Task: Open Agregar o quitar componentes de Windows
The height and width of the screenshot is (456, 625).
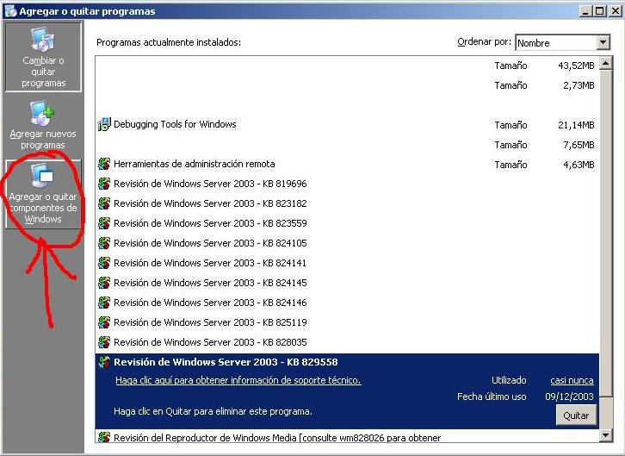Action: point(43,195)
